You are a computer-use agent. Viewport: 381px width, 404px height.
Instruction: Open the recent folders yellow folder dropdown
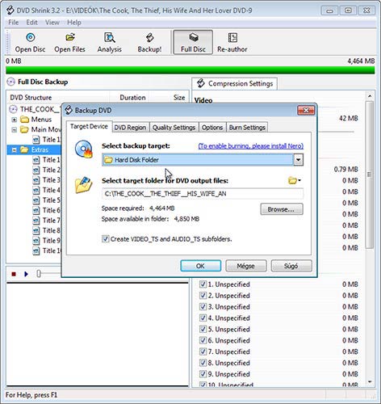[295, 180]
